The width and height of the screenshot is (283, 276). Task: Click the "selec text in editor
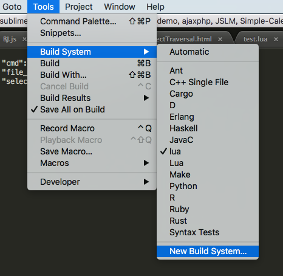pos(14,81)
